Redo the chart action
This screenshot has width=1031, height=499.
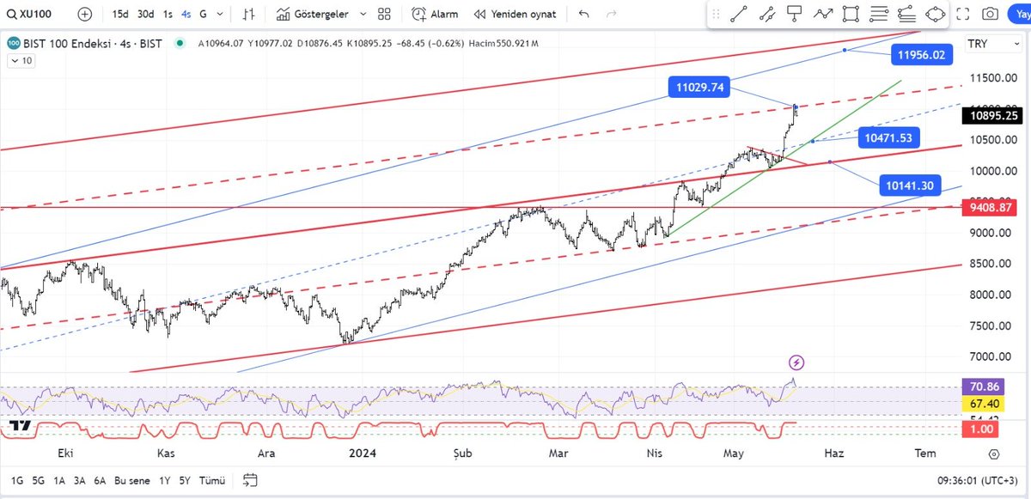(x=612, y=14)
